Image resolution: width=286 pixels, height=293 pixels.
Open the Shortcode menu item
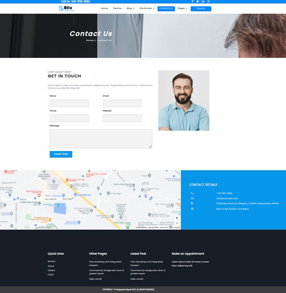(145, 8)
